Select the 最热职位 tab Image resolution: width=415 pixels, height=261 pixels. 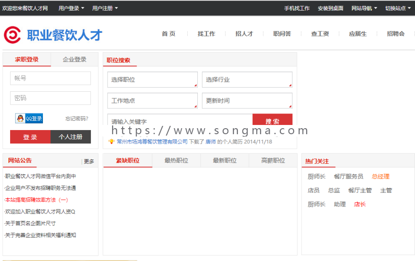coord(176,160)
